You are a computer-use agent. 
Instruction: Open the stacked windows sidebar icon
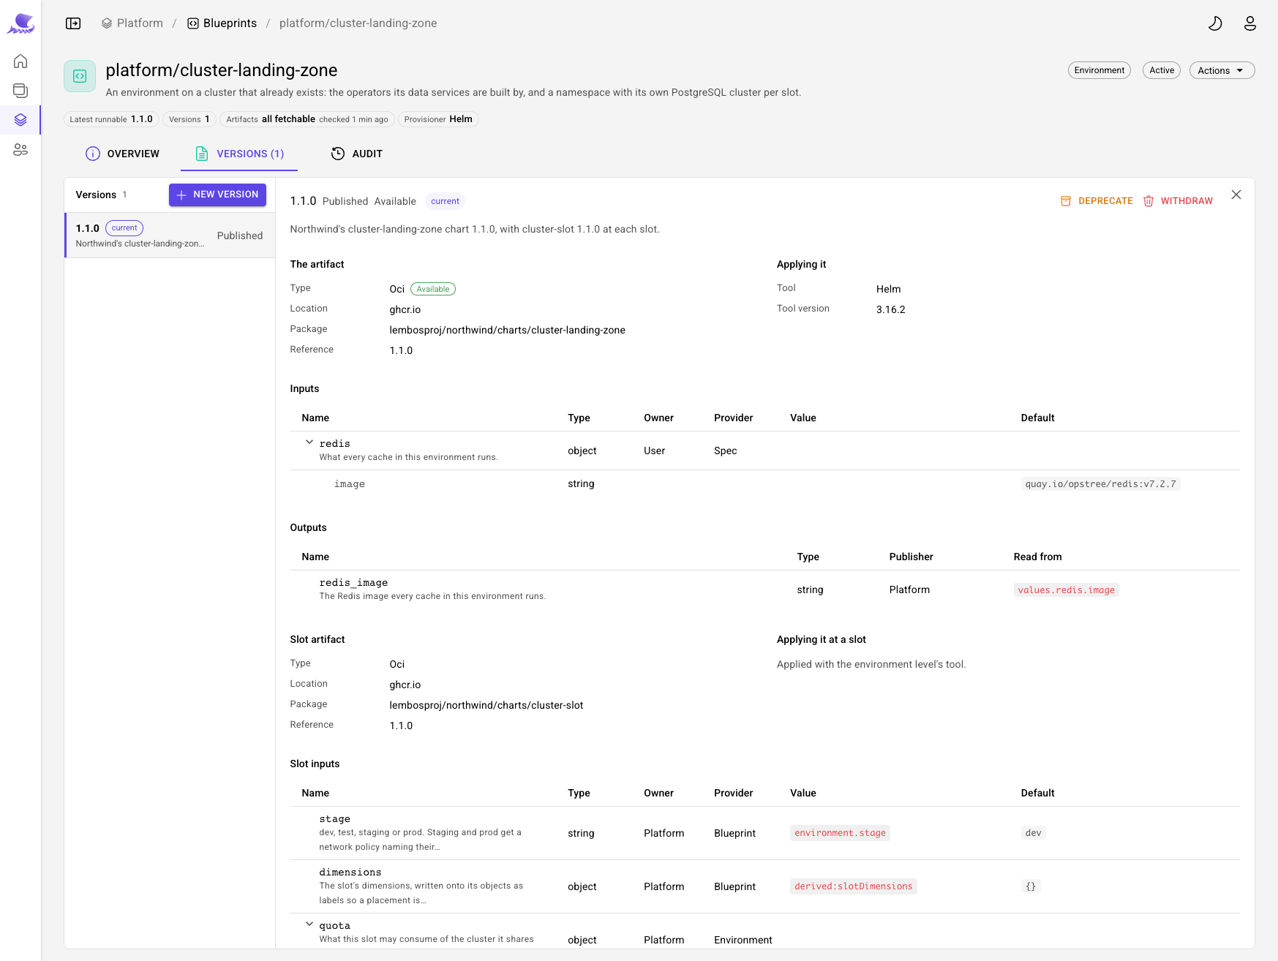coord(20,90)
